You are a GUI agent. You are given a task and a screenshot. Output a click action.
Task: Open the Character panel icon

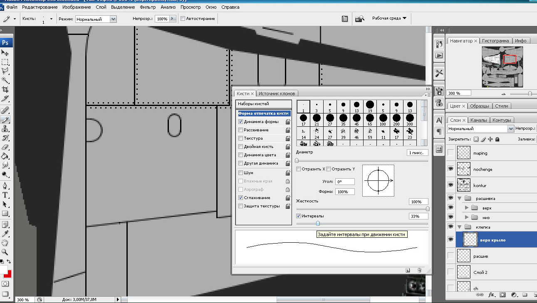[x=439, y=121]
